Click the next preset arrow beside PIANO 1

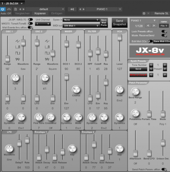coord(84,9)
